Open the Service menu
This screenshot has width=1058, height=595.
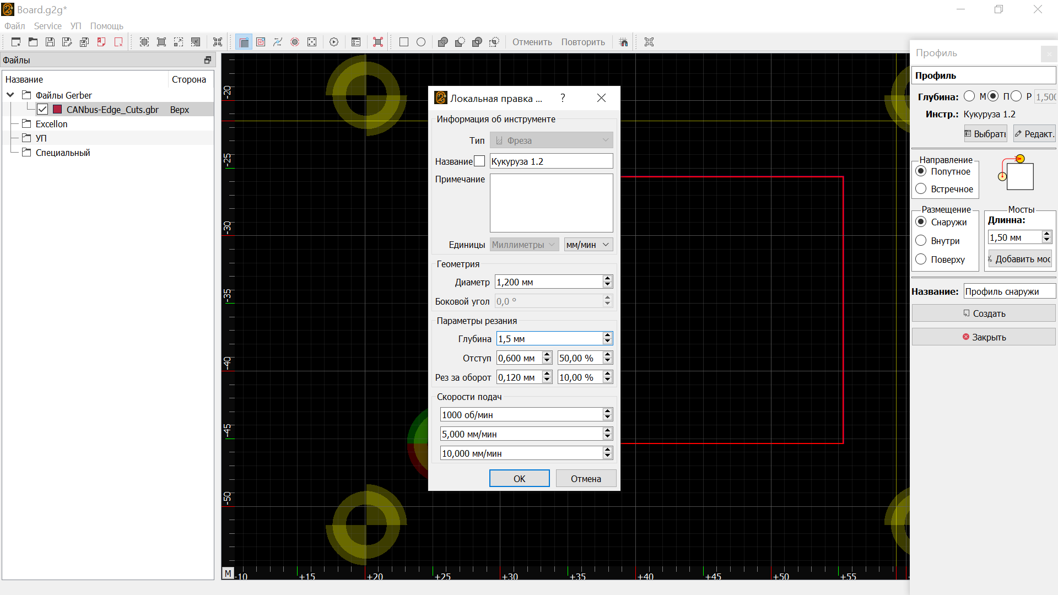coord(47,26)
